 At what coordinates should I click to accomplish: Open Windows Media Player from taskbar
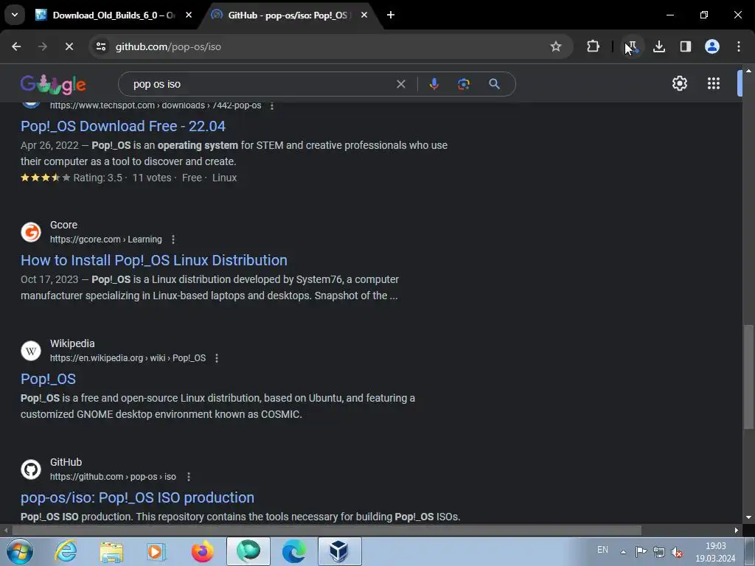click(x=156, y=551)
